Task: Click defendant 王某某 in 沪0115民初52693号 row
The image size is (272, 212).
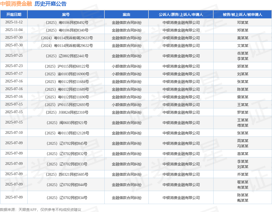Action: point(243,105)
